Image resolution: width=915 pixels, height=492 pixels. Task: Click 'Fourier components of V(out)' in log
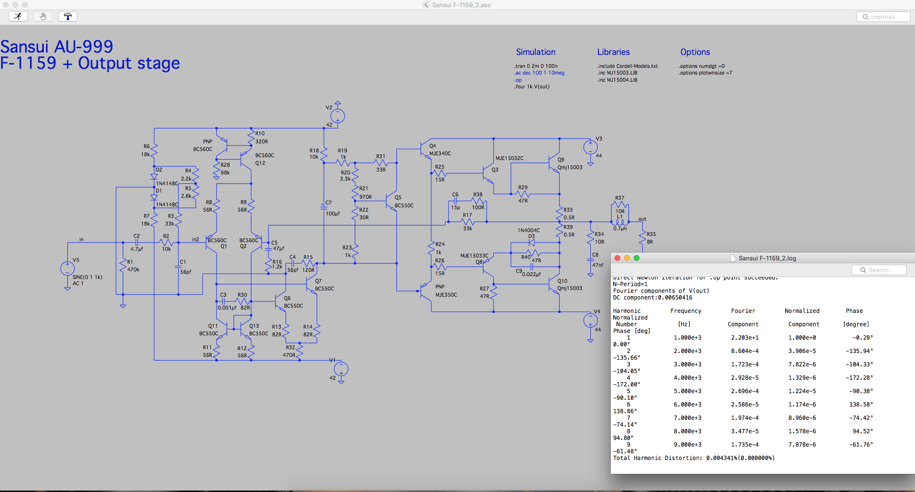(x=661, y=291)
